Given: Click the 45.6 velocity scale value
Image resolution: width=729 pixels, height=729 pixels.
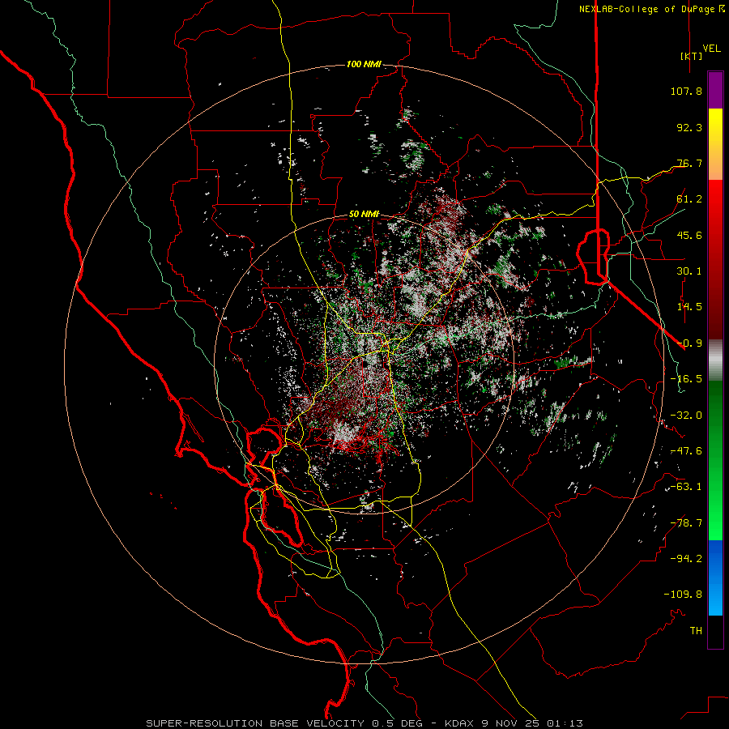Looking at the screenshot, I should (x=689, y=235).
